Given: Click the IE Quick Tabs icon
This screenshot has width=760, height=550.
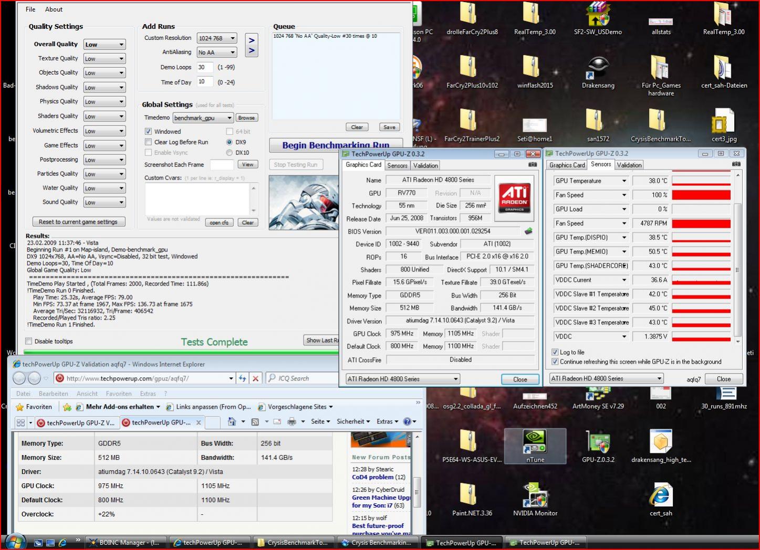Looking at the screenshot, I should click(21, 422).
